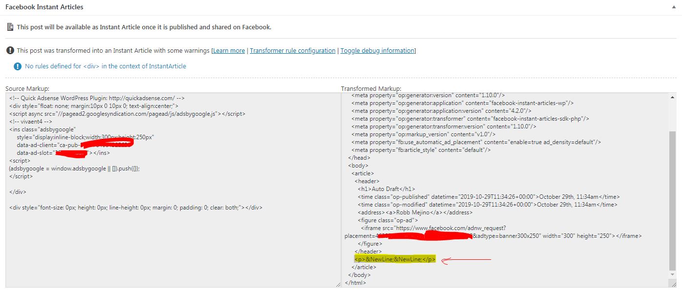The height and width of the screenshot is (295, 682).
Task: Click the document icon beside availability notice
Action: click(x=10, y=27)
